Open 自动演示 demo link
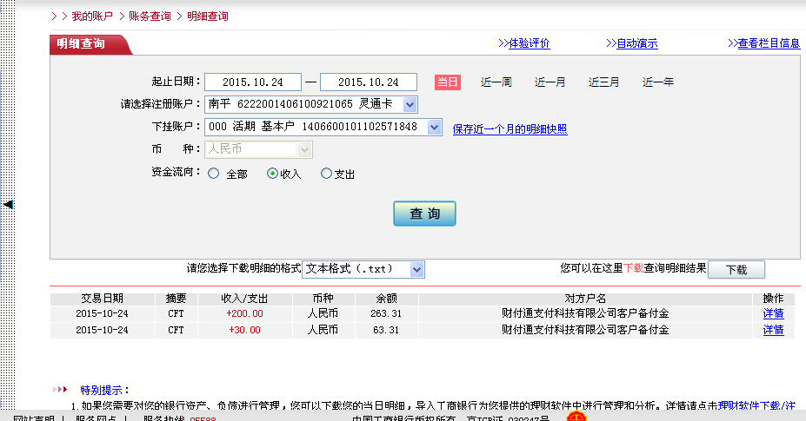The height and width of the screenshot is (421, 806). pyautogui.click(x=636, y=43)
